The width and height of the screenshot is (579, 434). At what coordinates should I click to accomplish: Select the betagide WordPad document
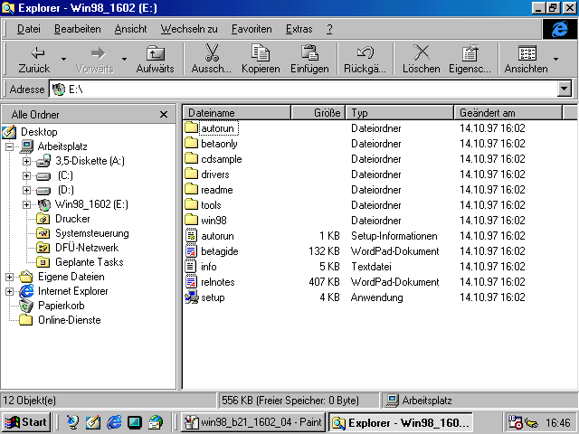point(219,251)
